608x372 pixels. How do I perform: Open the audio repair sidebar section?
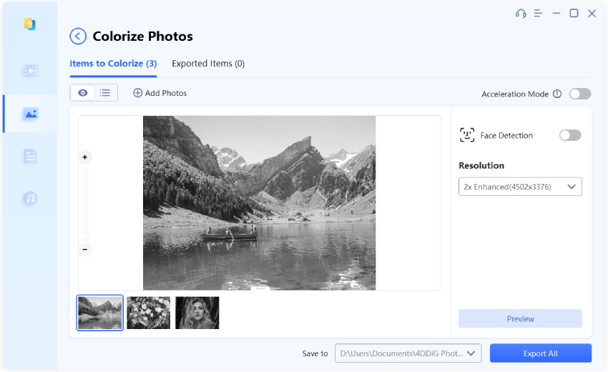point(30,198)
